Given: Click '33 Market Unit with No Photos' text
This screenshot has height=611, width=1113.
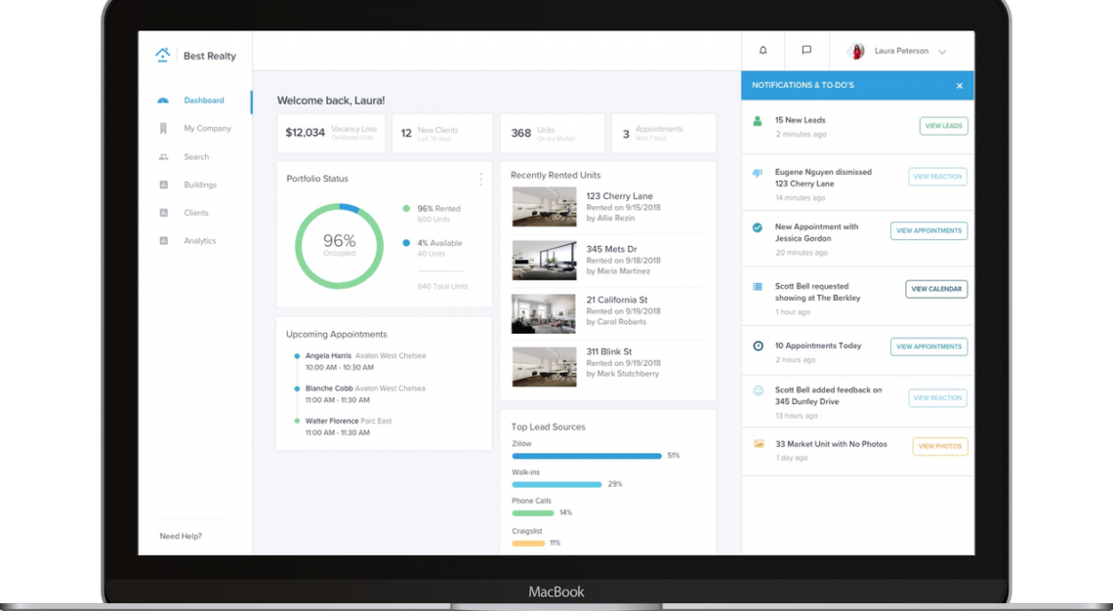Looking at the screenshot, I should [831, 444].
